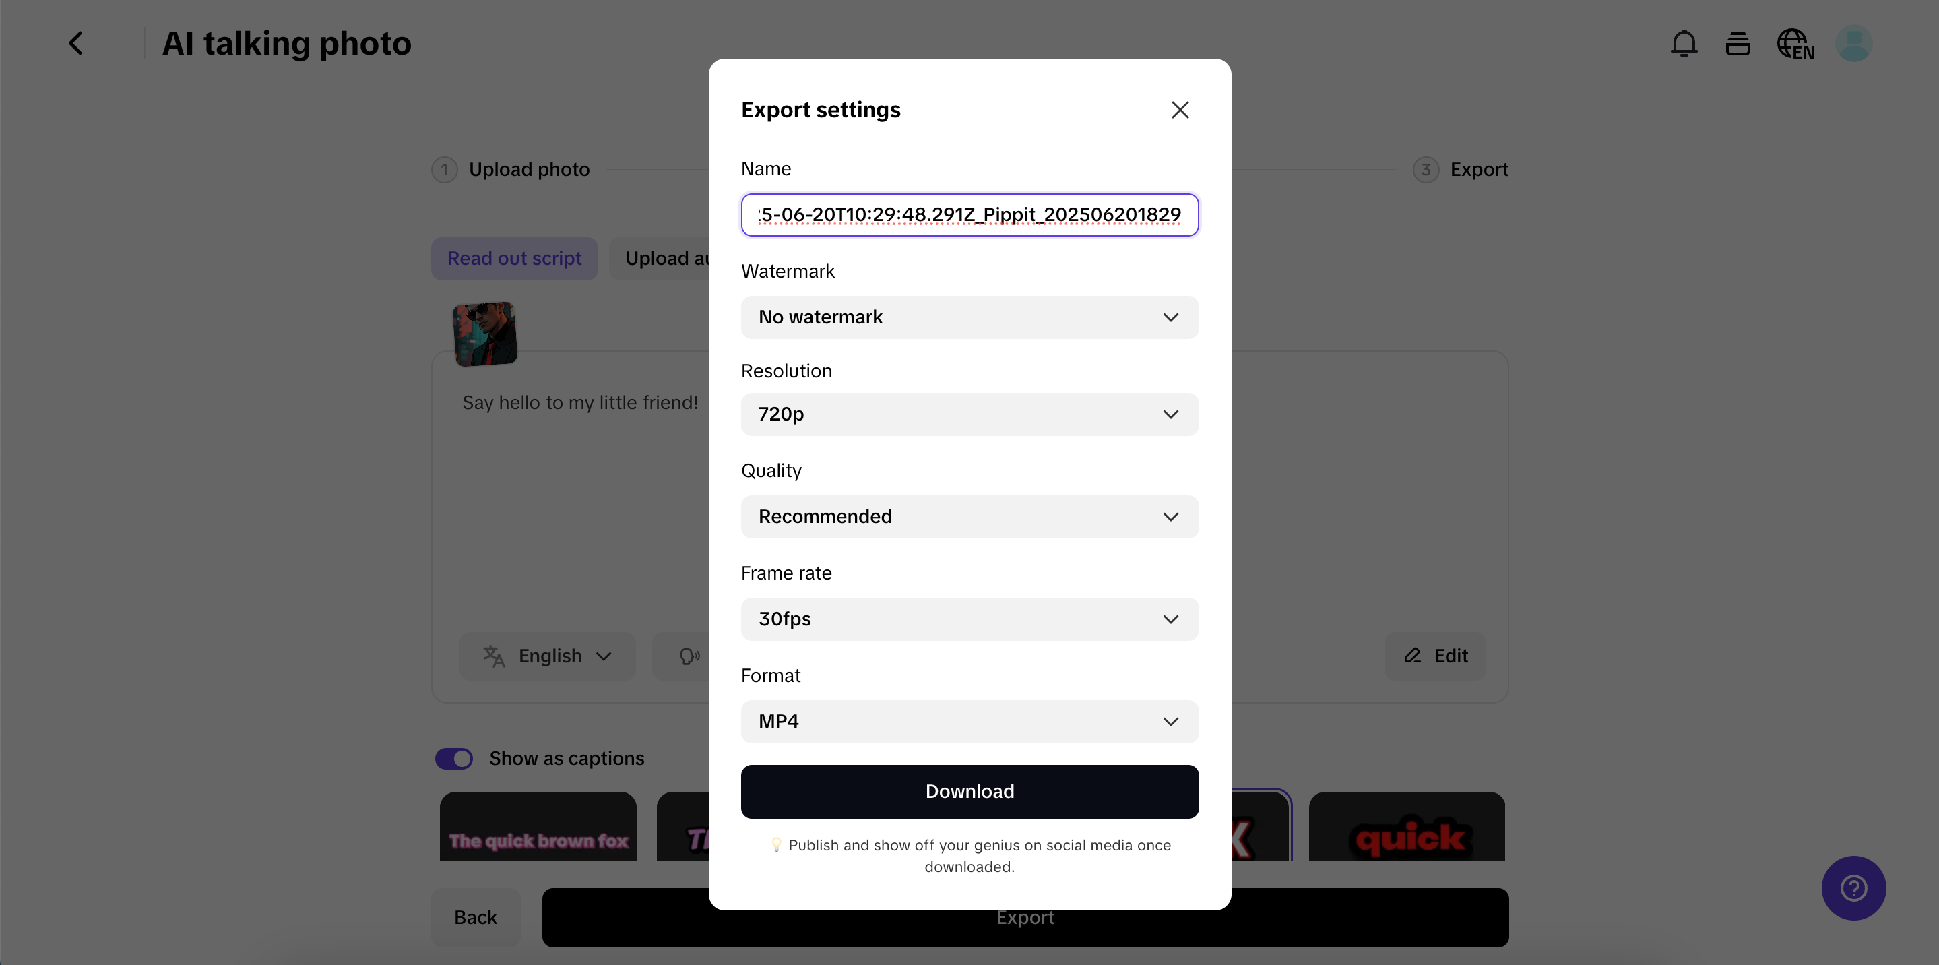The height and width of the screenshot is (965, 1939).
Task: Click the Edit pencil icon
Action: [1434, 656]
